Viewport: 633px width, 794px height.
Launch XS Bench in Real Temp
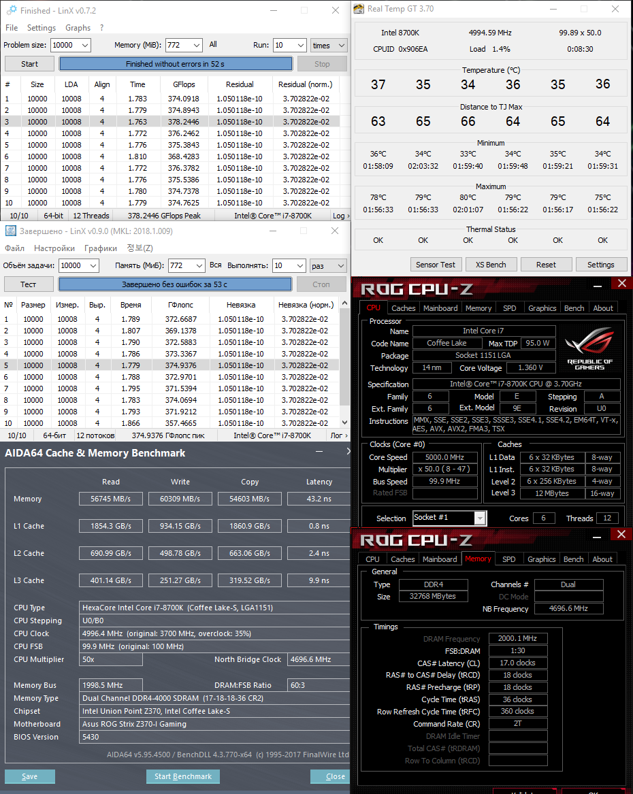[x=491, y=265]
